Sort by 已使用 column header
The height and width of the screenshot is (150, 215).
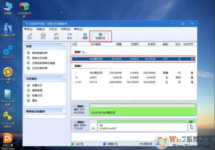tap(131, 44)
